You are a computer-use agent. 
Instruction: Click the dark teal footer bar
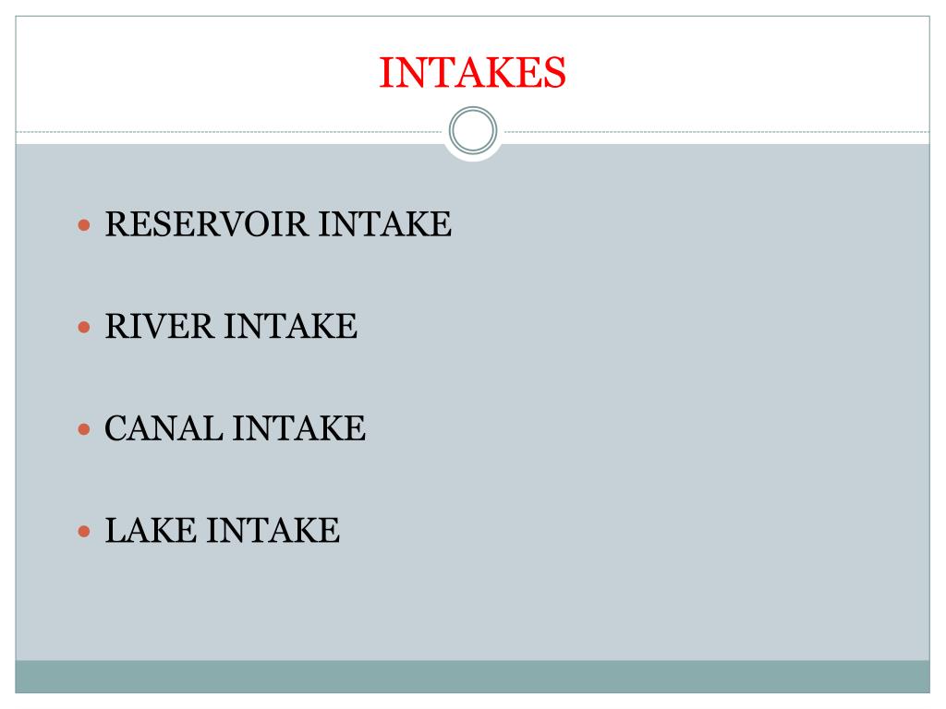click(472, 677)
